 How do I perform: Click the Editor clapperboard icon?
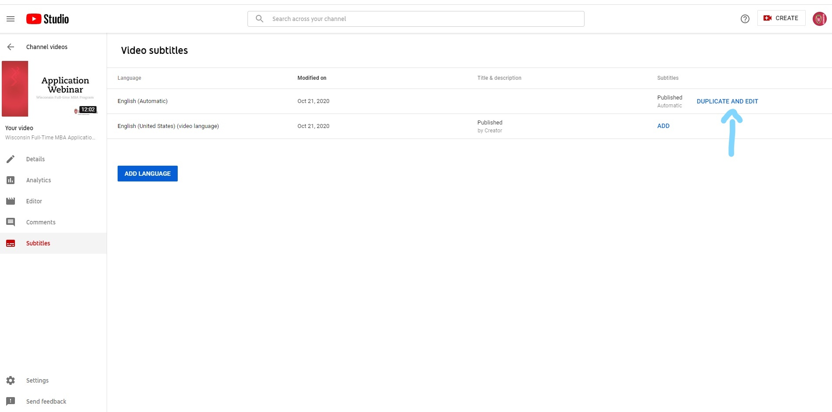tap(11, 201)
